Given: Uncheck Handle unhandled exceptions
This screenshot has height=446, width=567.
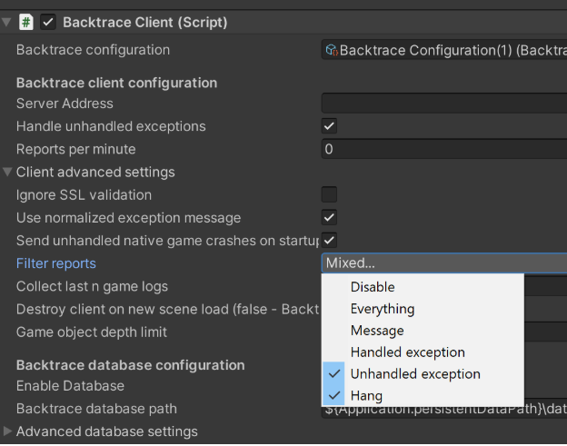Looking at the screenshot, I should tap(329, 126).
